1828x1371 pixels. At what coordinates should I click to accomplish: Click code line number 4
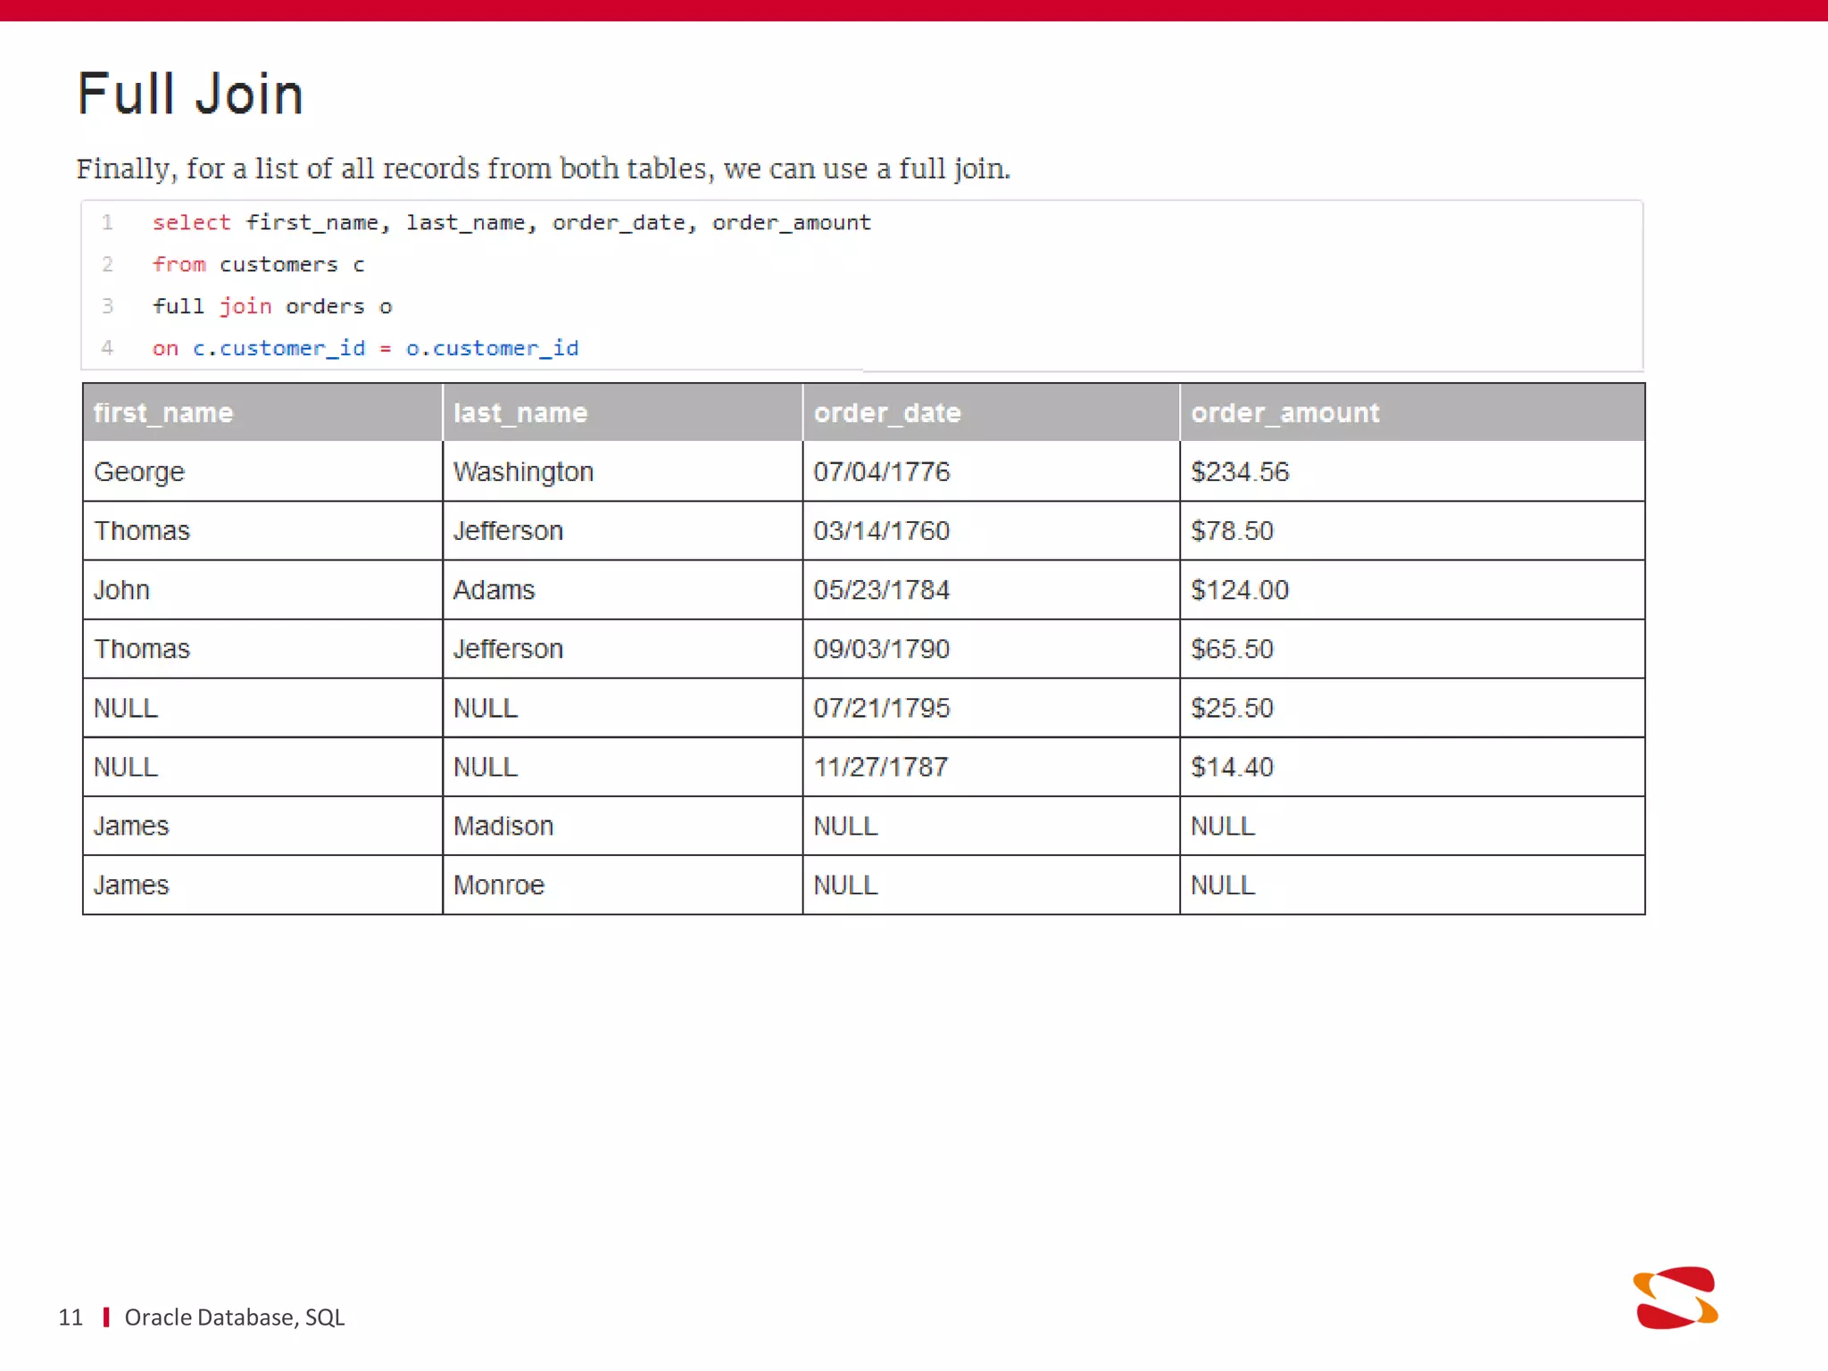(107, 348)
